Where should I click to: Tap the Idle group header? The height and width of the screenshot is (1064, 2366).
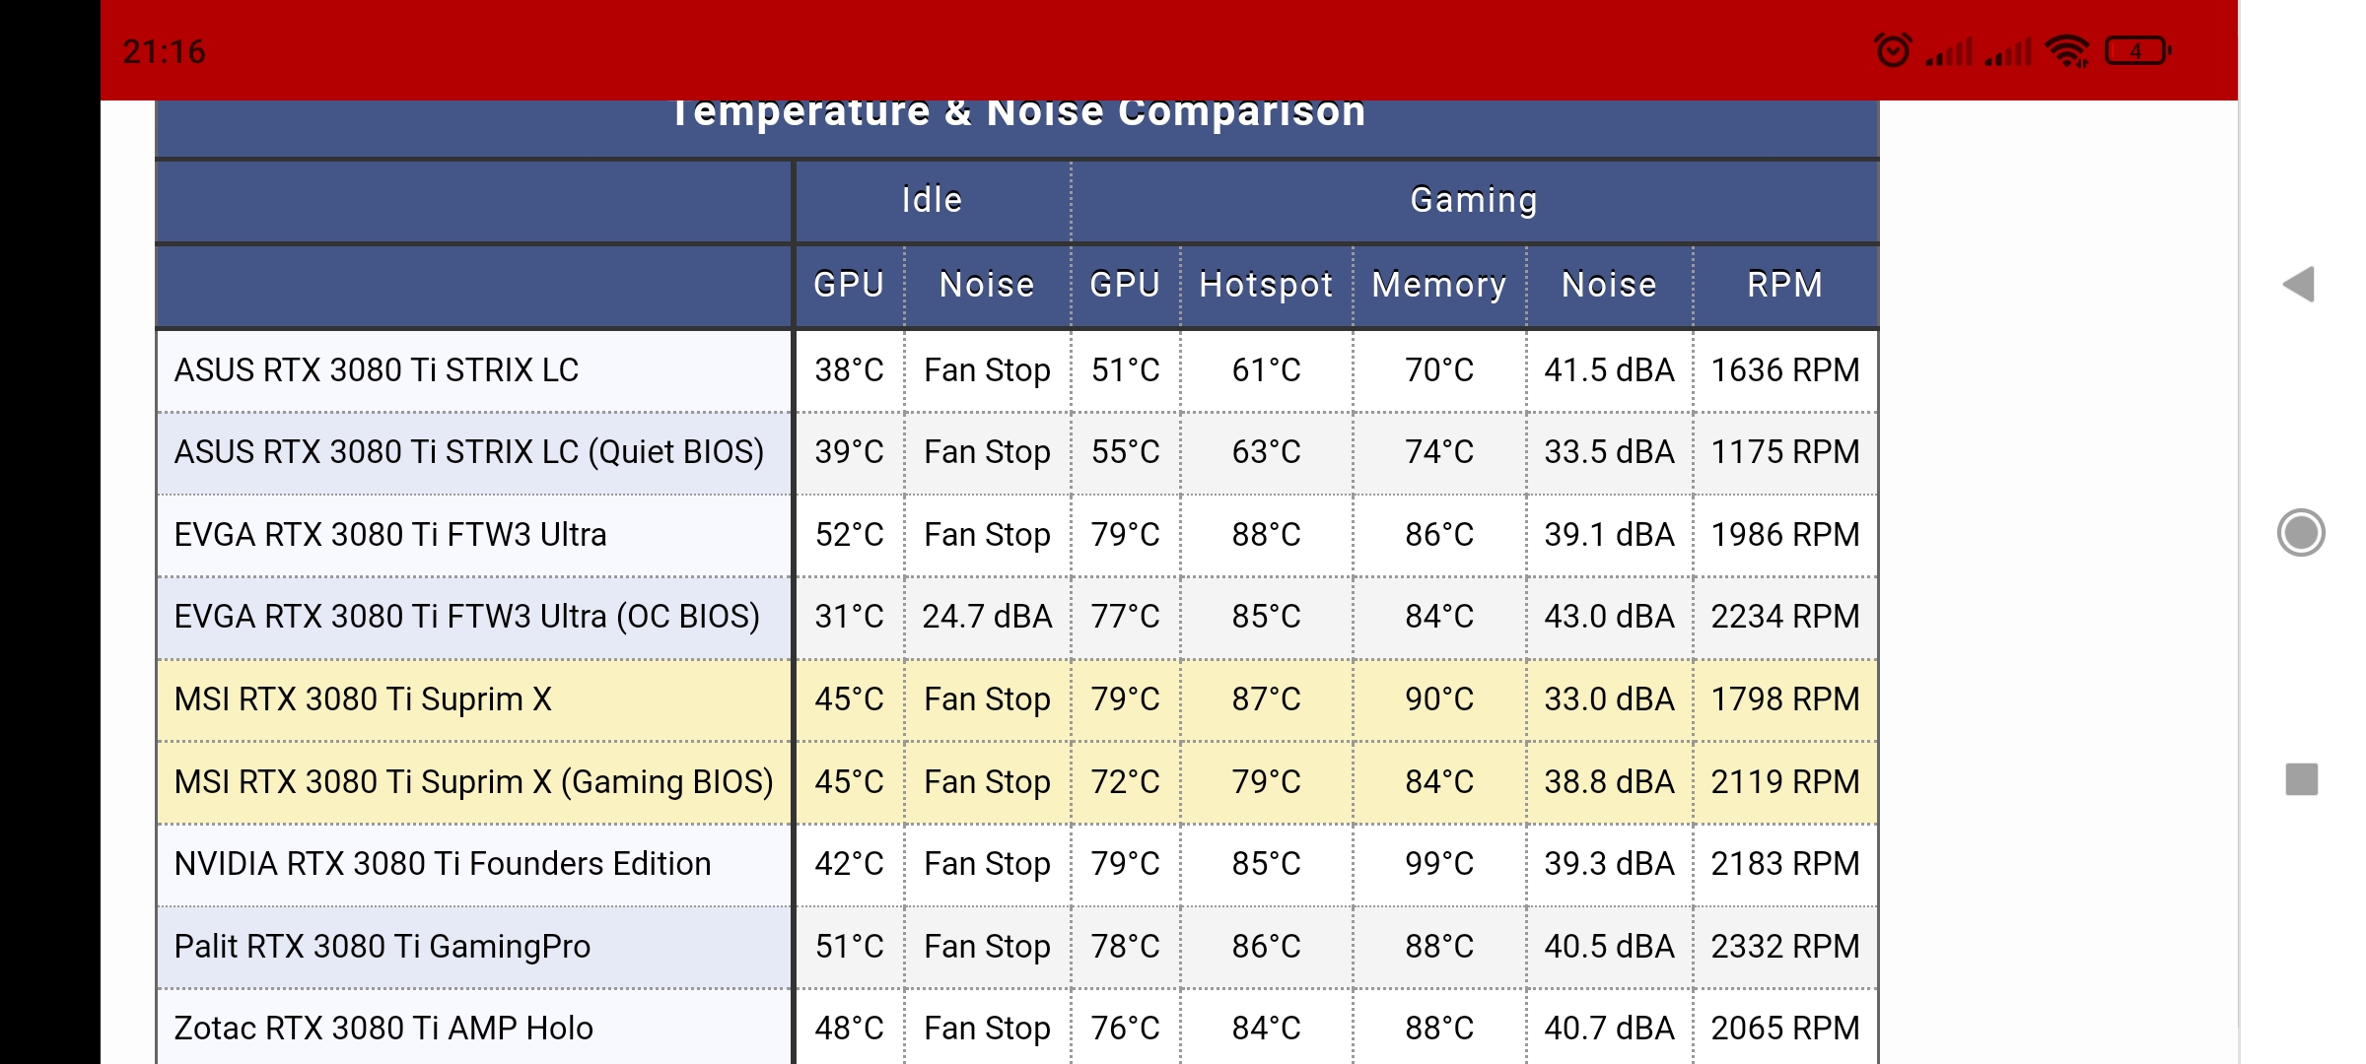[932, 200]
